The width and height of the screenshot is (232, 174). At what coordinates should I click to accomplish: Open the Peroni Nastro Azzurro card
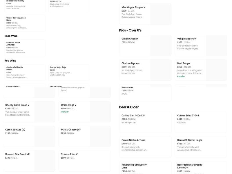tap(145, 147)
